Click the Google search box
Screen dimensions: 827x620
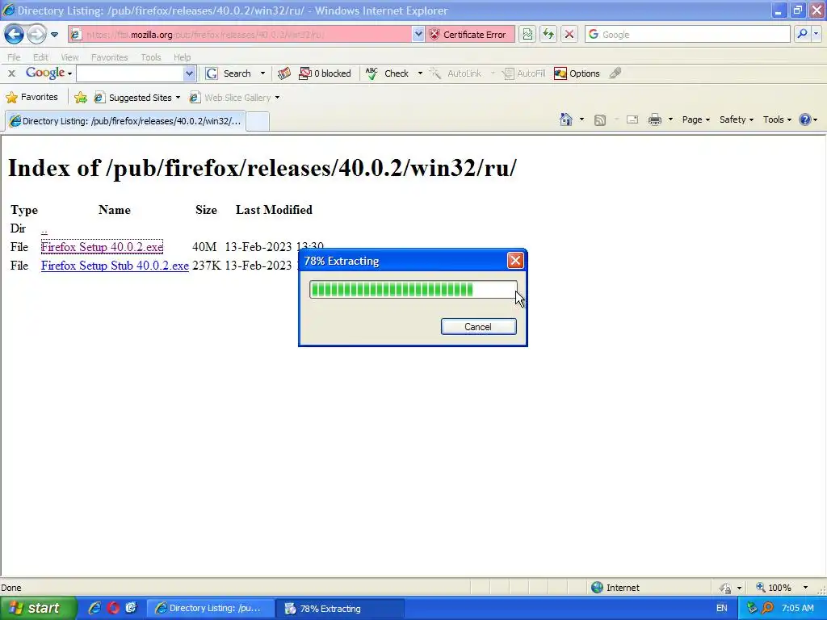click(x=688, y=35)
